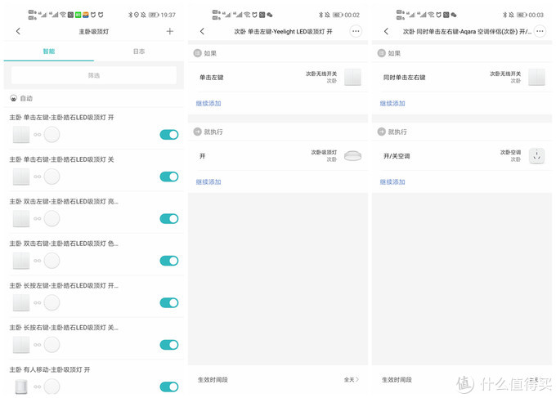Toggle off the 主卧 双击右键 吸顶灯 色 automation
The image size is (556, 398).
pos(169,261)
